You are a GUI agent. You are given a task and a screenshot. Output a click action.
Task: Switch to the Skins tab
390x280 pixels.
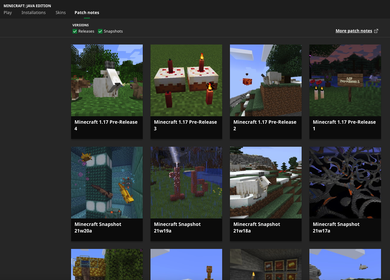61,13
